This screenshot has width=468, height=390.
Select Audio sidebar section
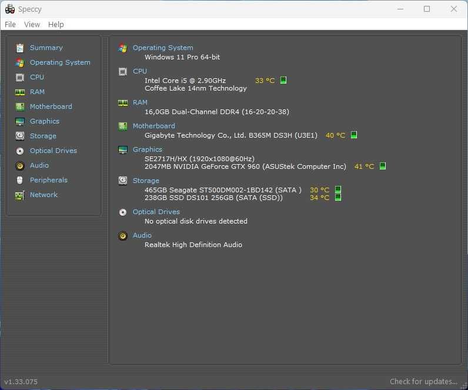(39, 165)
